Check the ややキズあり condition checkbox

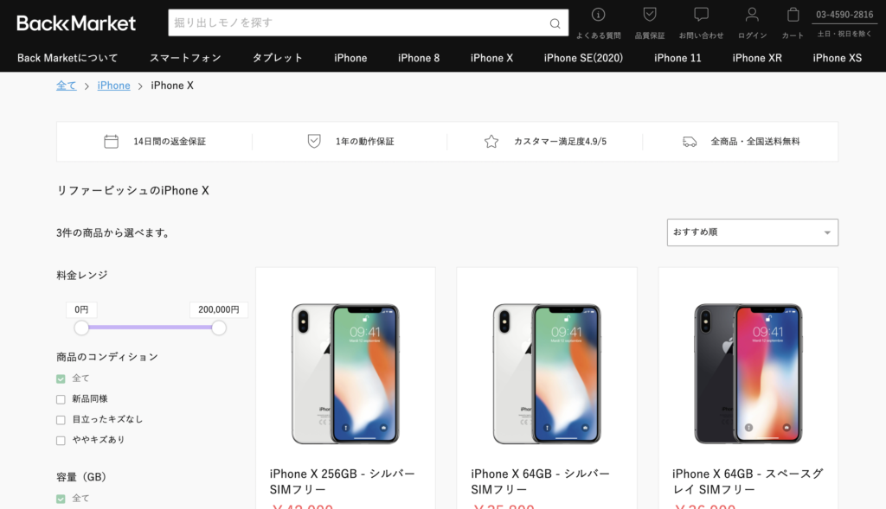point(61,441)
